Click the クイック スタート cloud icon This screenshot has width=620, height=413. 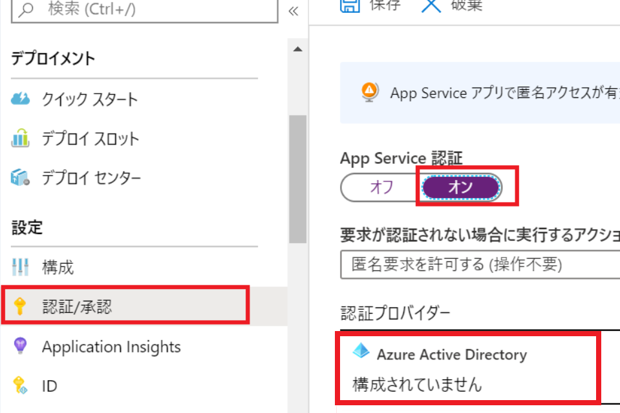tap(20, 99)
